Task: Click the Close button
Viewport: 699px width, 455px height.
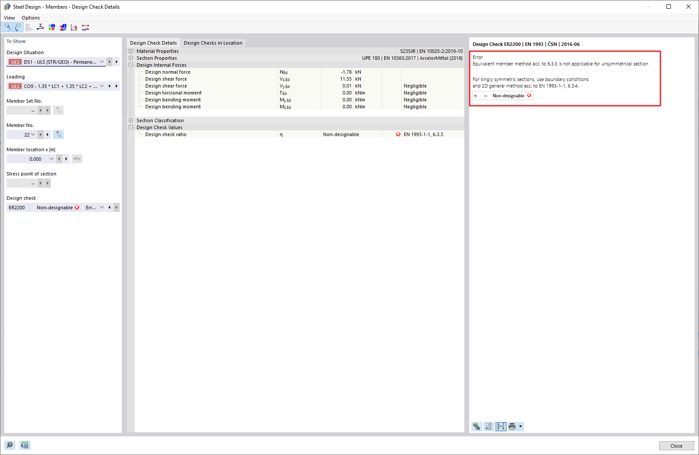Action: click(676, 446)
